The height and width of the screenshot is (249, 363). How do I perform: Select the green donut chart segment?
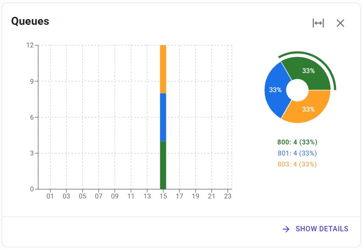(308, 73)
